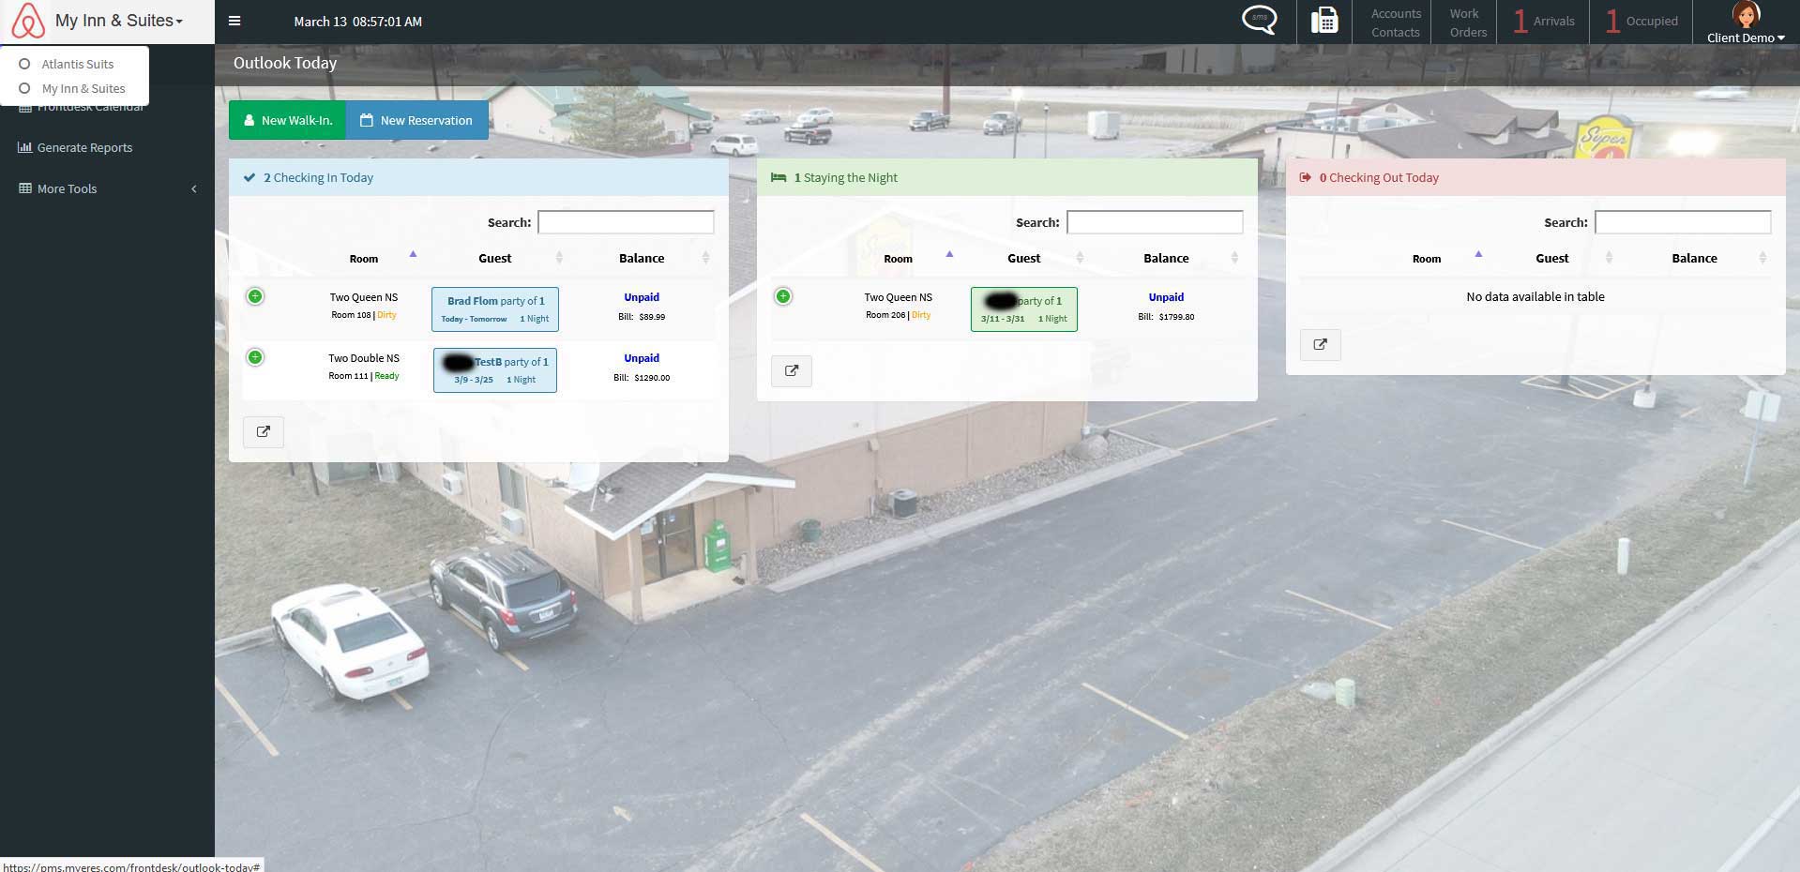Click the New Walk-In. button
The image size is (1800, 872).
287,120
